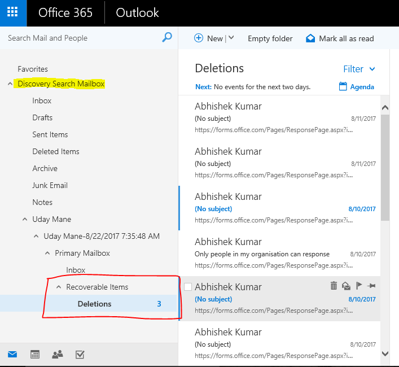Open the Deleted Items folder

tap(56, 151)
